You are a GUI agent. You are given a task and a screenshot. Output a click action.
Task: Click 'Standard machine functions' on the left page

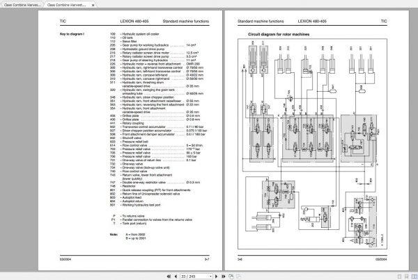click(x=186, y=22)
